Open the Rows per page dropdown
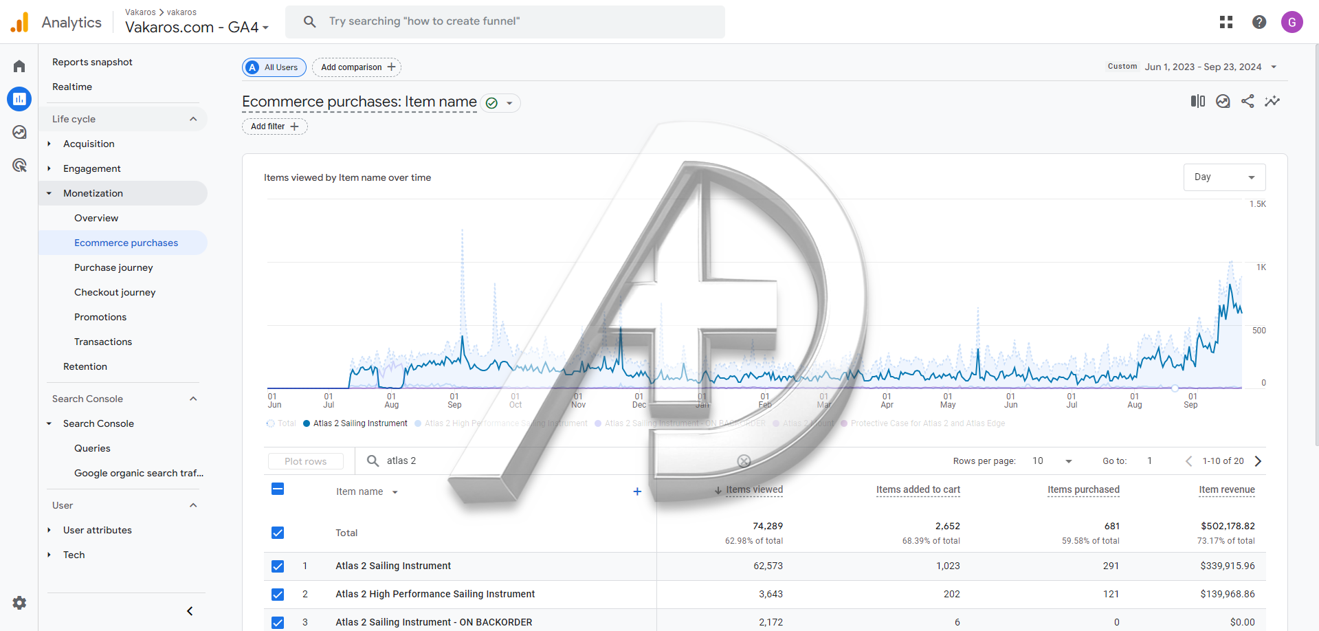 click(x=1052, y=461)
